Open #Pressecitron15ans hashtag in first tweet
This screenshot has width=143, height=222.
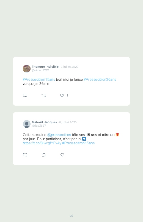click(39, 80)
